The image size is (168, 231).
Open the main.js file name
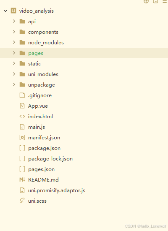[37, 127]
